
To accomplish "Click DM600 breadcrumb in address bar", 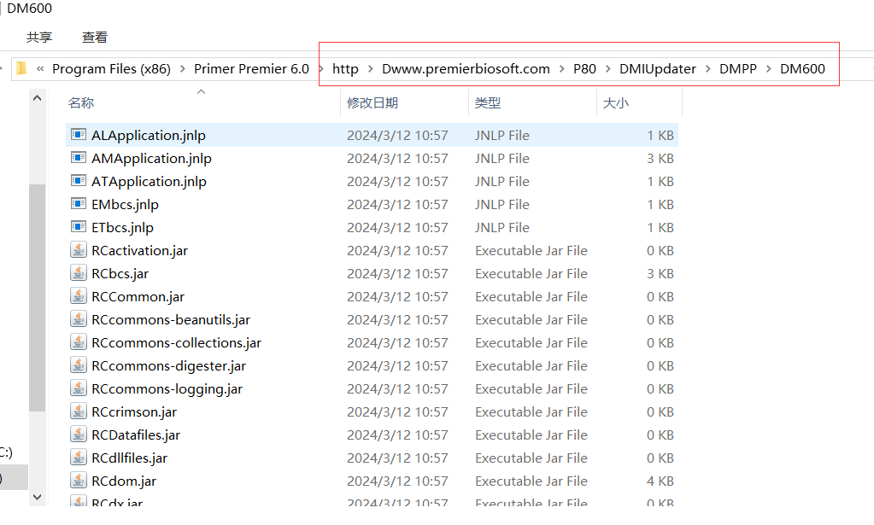I will pos(802,68).
